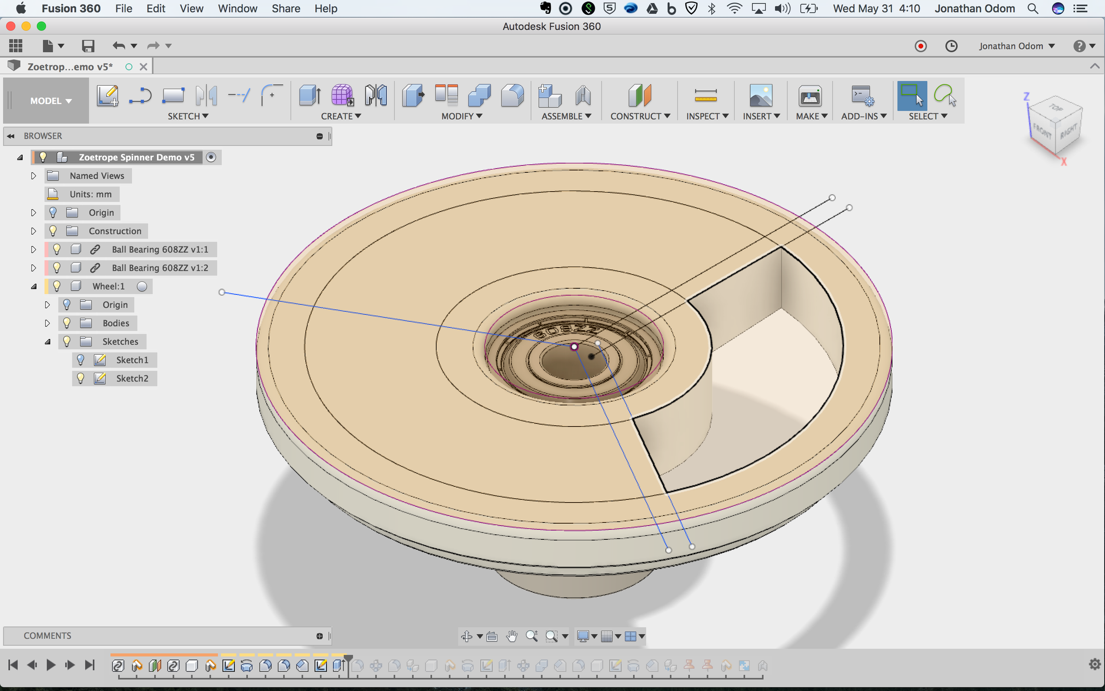Click the Save icon in top toolbar
Image resolution: width=1105 pixels, height=691 pixels.
88,46
